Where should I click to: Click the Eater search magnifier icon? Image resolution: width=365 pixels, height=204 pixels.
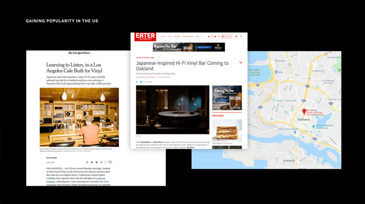pyautogui.click(x=241, y=37)
